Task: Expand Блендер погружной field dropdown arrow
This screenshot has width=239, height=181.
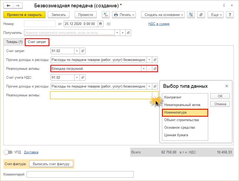Action: tap(144, 69)
